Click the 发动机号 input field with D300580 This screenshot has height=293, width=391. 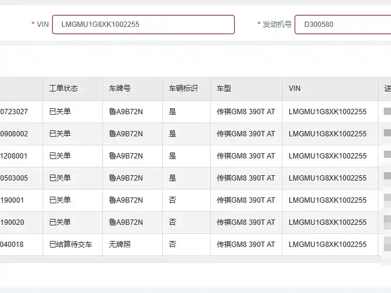click(x=342, y=25)
